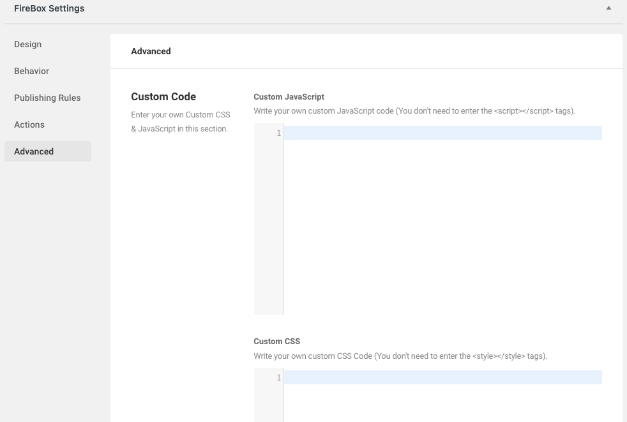
Task: Click line number 1 in JavaScript editor
Action: click(x=279, y=133)
